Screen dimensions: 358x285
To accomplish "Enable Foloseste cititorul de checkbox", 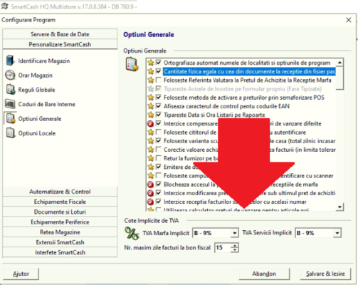I will pyautogui.click(x=159, y=133).
